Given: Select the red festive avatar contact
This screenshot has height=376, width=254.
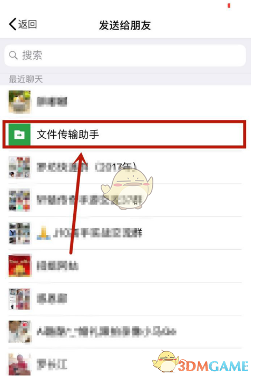Looking at the screenshot, I should (19, 266).
